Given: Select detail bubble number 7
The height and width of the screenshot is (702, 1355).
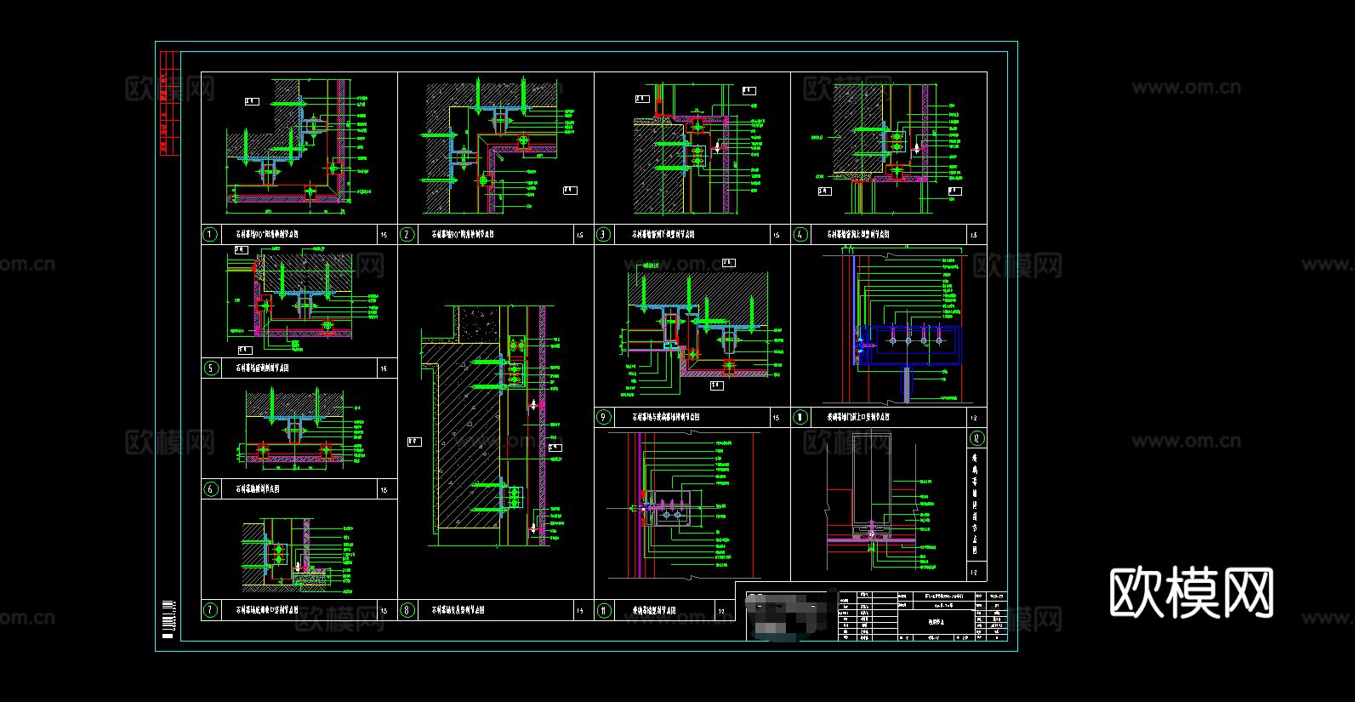Looking at the screenshot, I should (x=211, y=610).
